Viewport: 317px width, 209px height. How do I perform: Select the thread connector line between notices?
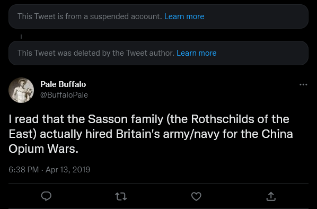[21, 37]
